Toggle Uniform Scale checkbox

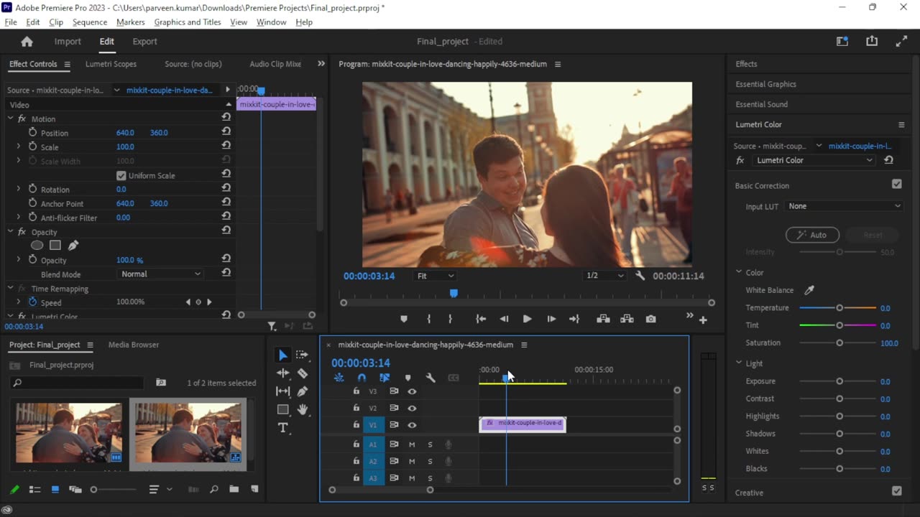point(121,175)
